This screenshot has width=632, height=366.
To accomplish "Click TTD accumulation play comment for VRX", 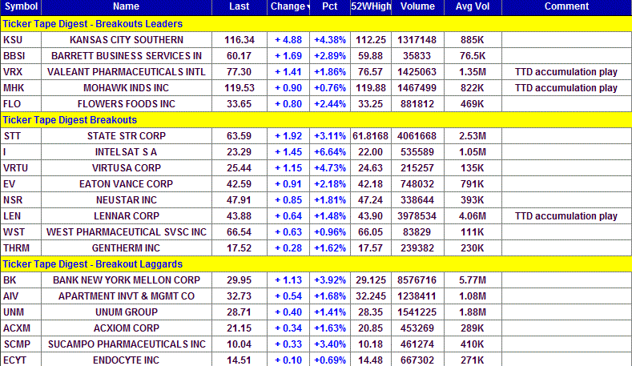I will [x=566, y=72].
